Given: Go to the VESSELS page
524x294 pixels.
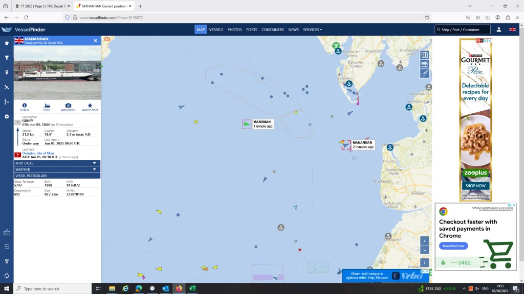Looking at the screenshot, I should tap(216, 30).
